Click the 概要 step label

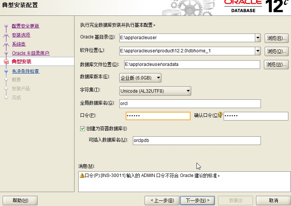coord(16,79)
